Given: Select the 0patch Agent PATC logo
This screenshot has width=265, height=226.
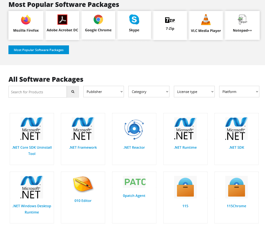Looking at the screenshot, I should [134, 182].
